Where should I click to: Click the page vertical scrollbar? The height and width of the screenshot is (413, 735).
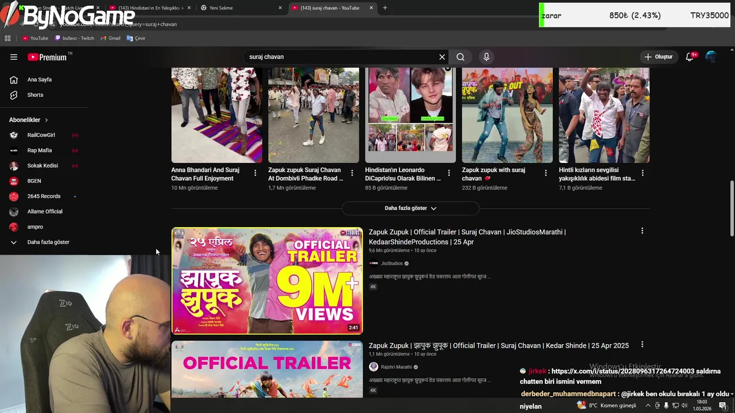(x=732, y=208)
